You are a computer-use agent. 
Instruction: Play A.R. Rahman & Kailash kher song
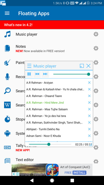[55, 89]
